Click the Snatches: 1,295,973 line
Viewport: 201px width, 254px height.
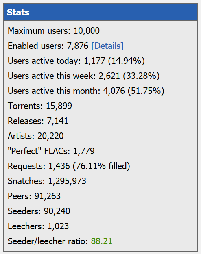coord(47,181)
